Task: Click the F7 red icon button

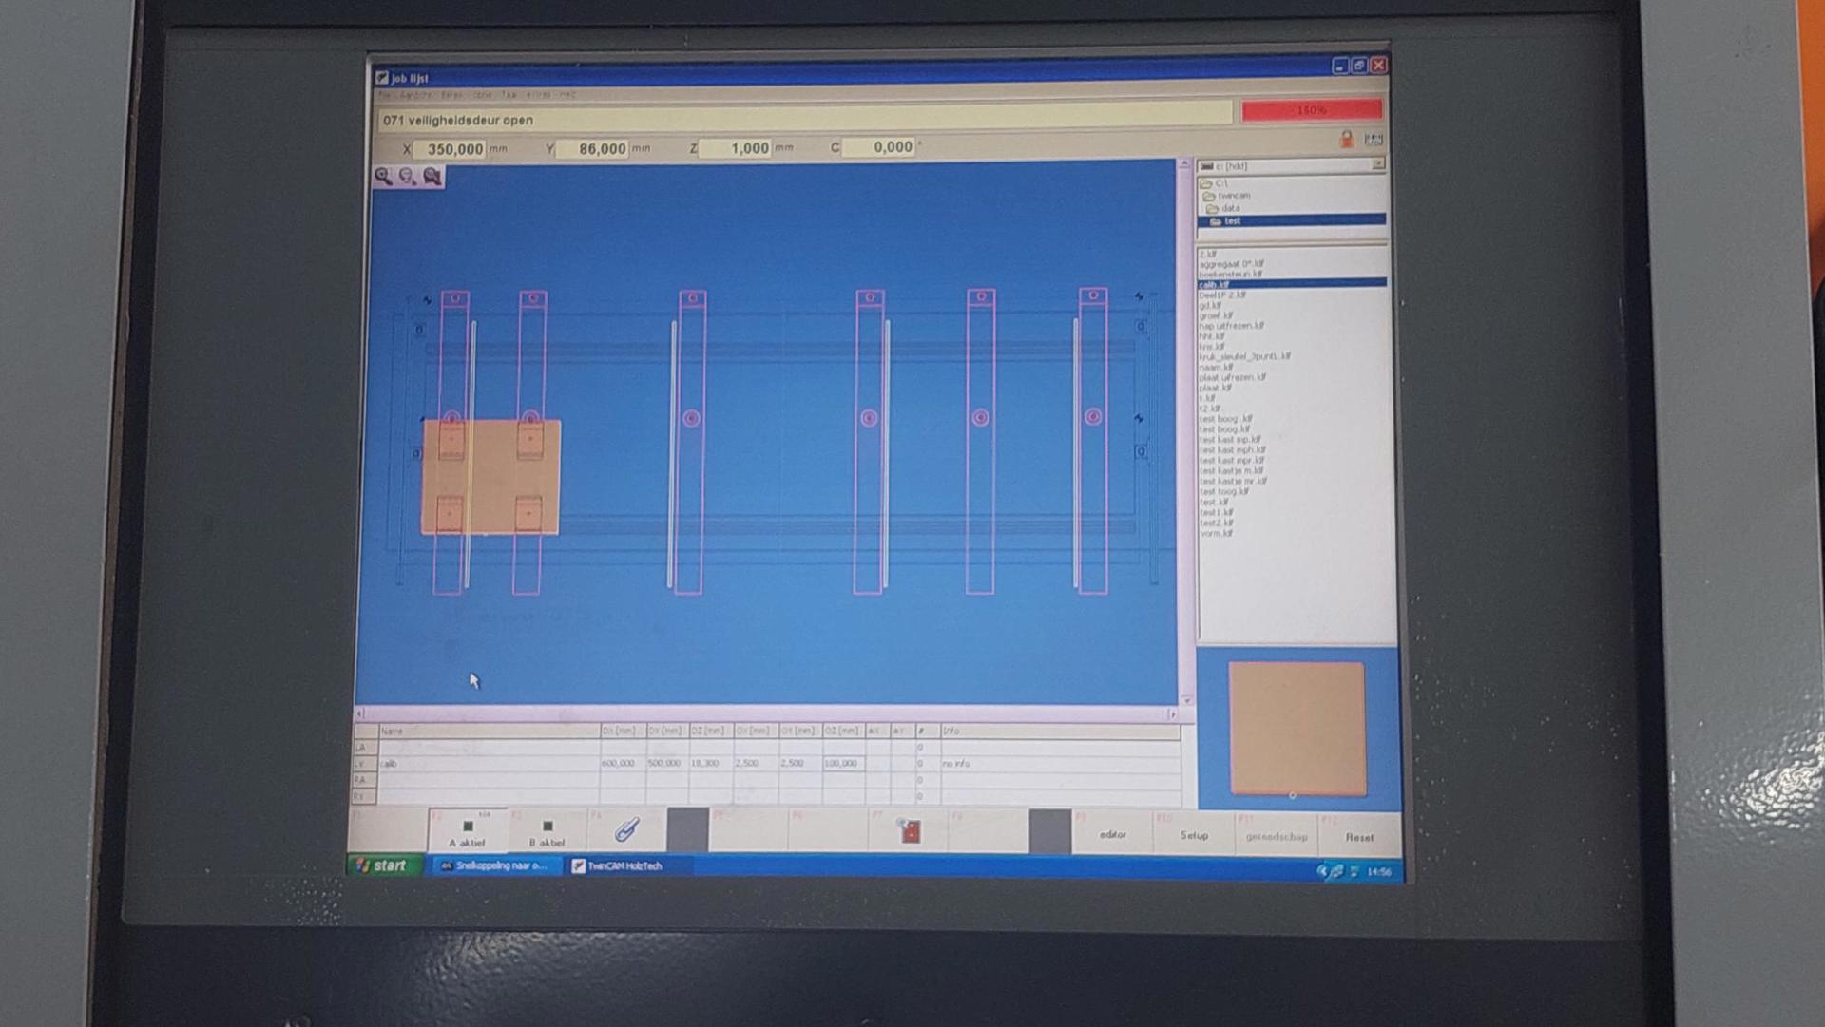Action: pyautogui.click(x=910, y=832)
